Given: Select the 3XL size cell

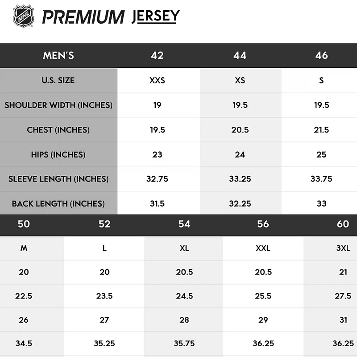Looking at the screenshot, I should click(343, 249).
